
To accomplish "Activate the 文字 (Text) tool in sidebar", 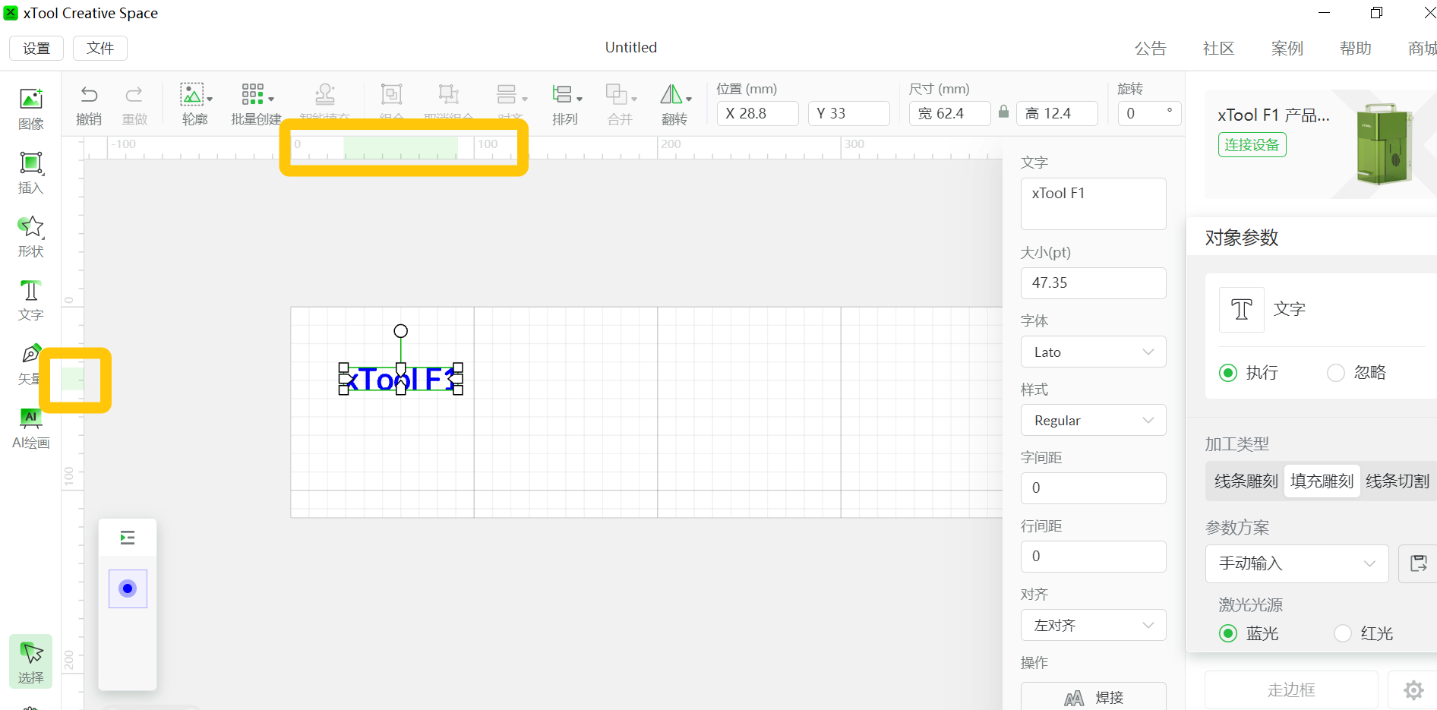I will [31, 300].
